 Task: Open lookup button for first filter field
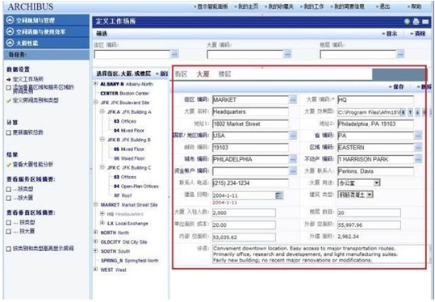174,54
